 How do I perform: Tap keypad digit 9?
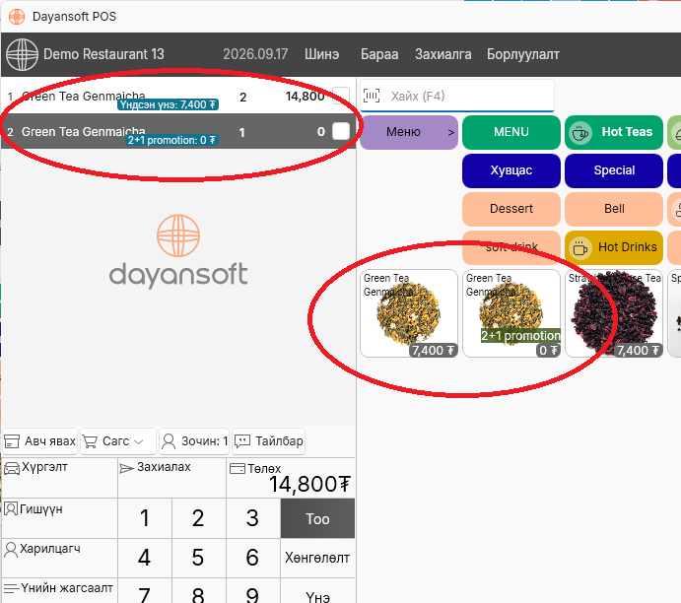click(252, 592)
